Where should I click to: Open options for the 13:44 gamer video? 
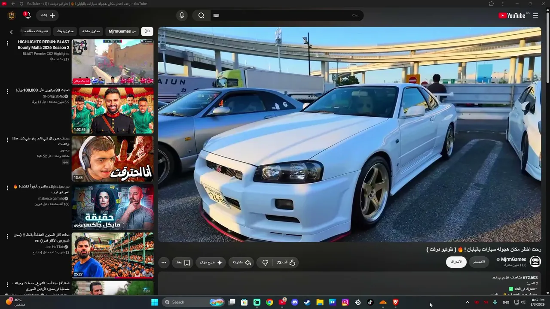click(x=7, y=140)
